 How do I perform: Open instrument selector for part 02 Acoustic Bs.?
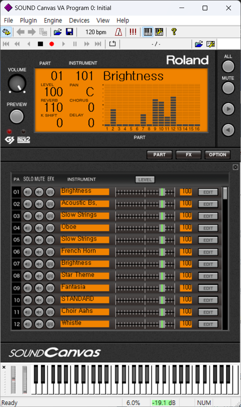click(84, 204)
